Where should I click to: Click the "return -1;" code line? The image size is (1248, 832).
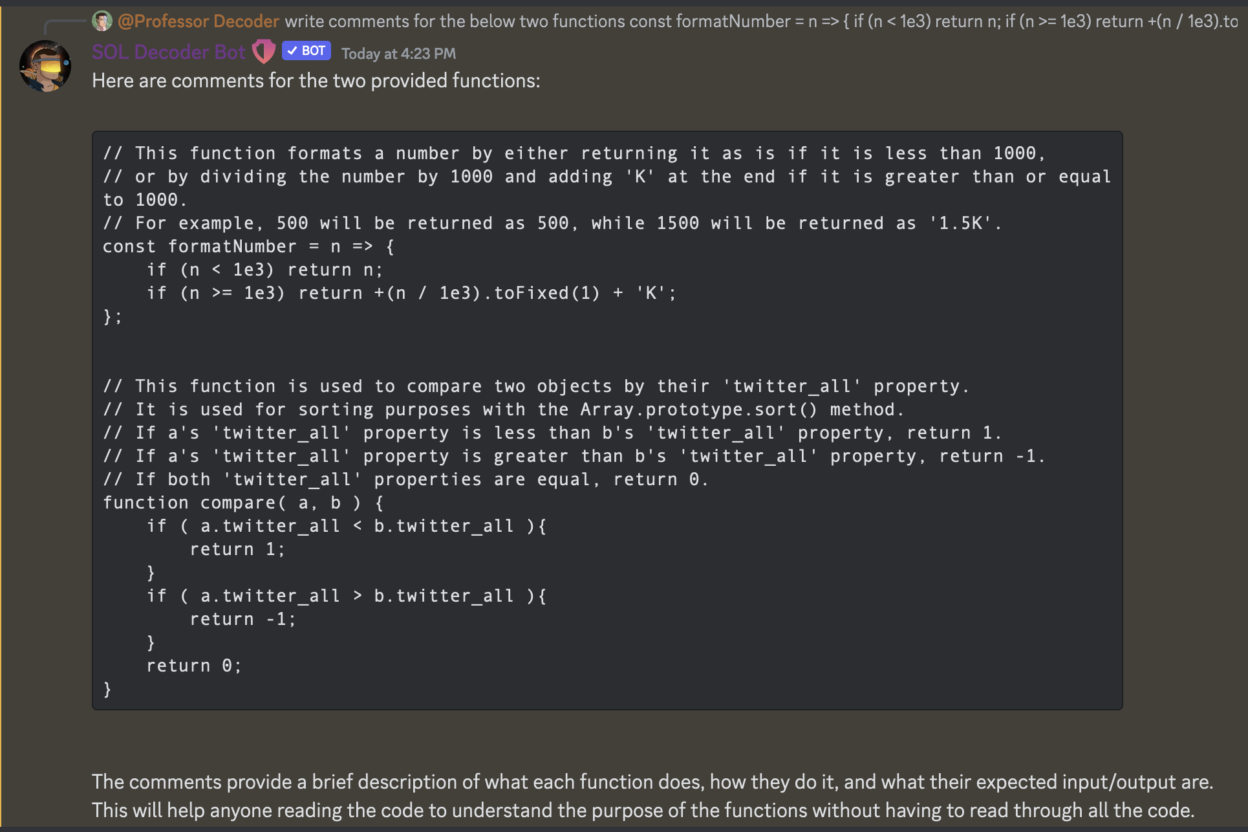(x=242, y=619)
